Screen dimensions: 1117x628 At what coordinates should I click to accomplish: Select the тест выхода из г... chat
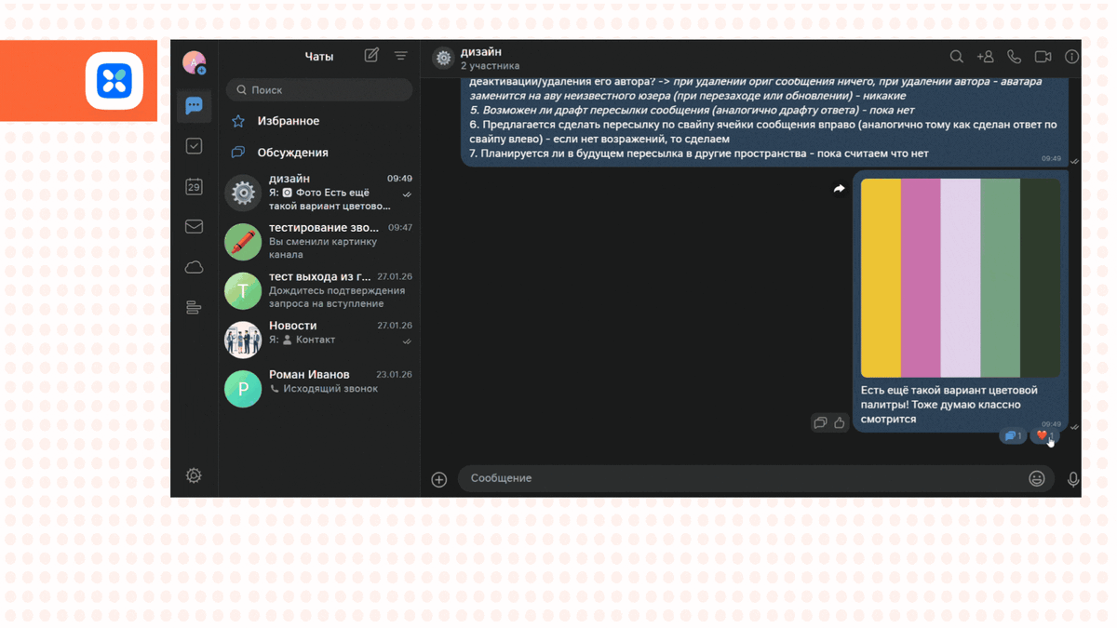click(x=319, y=290)
